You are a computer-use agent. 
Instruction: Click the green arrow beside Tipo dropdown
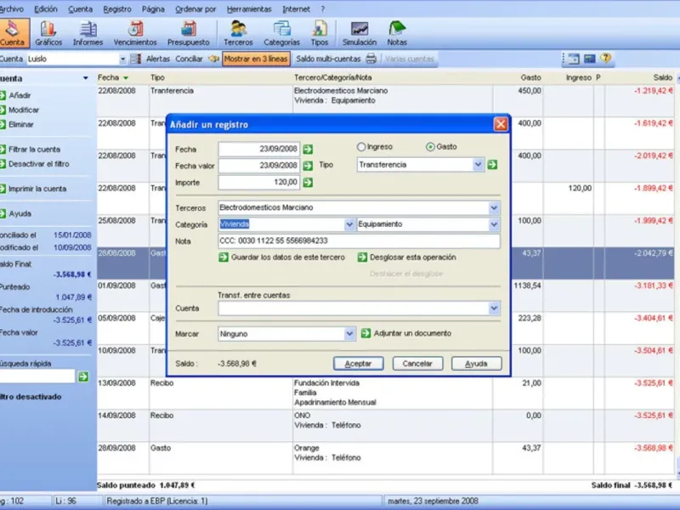492,165
